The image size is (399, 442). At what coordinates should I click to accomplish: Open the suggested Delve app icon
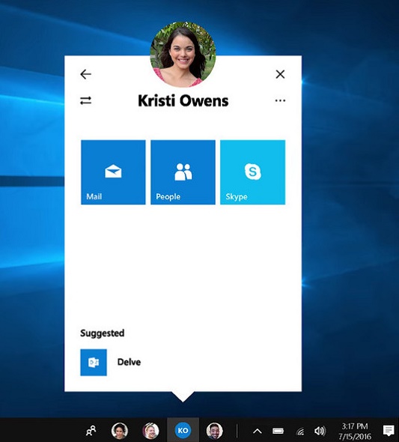pos(94,363)
